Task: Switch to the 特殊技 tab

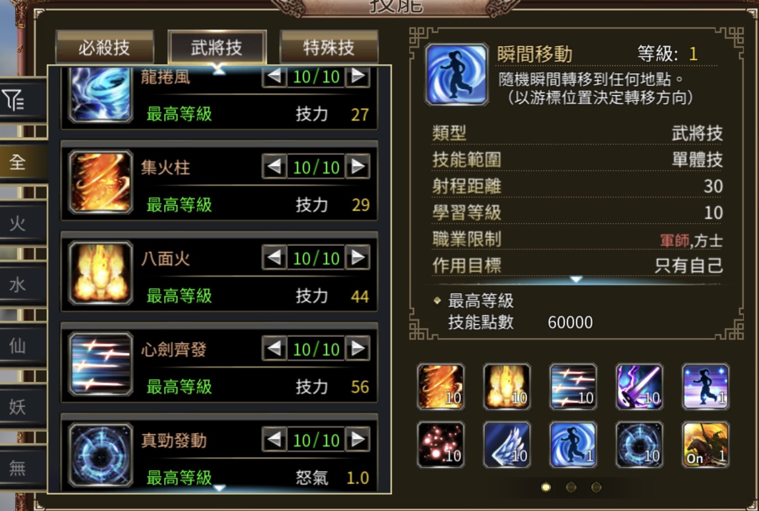Action: (329, 47)
